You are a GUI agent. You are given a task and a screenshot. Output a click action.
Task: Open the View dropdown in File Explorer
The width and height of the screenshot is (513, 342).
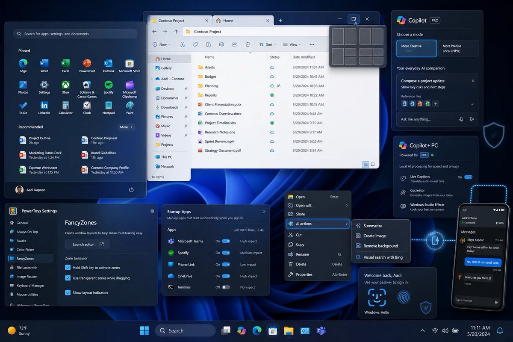tap(292, 44)
